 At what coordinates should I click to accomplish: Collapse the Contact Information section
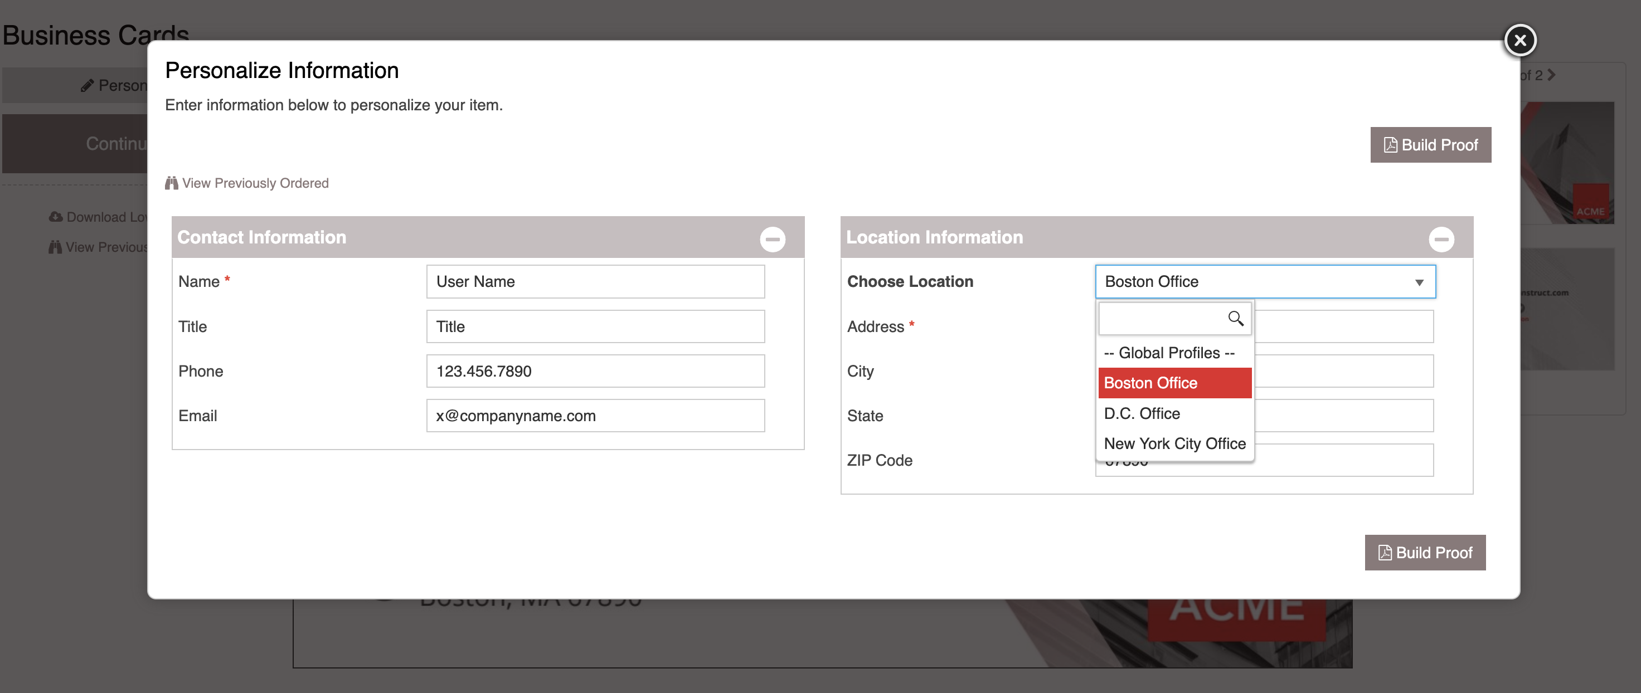tap(772, 240)
